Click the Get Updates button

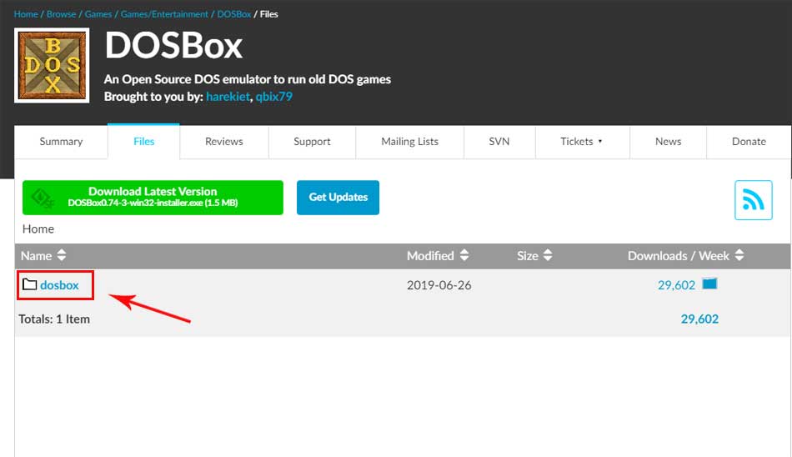[x=338, y=198]
